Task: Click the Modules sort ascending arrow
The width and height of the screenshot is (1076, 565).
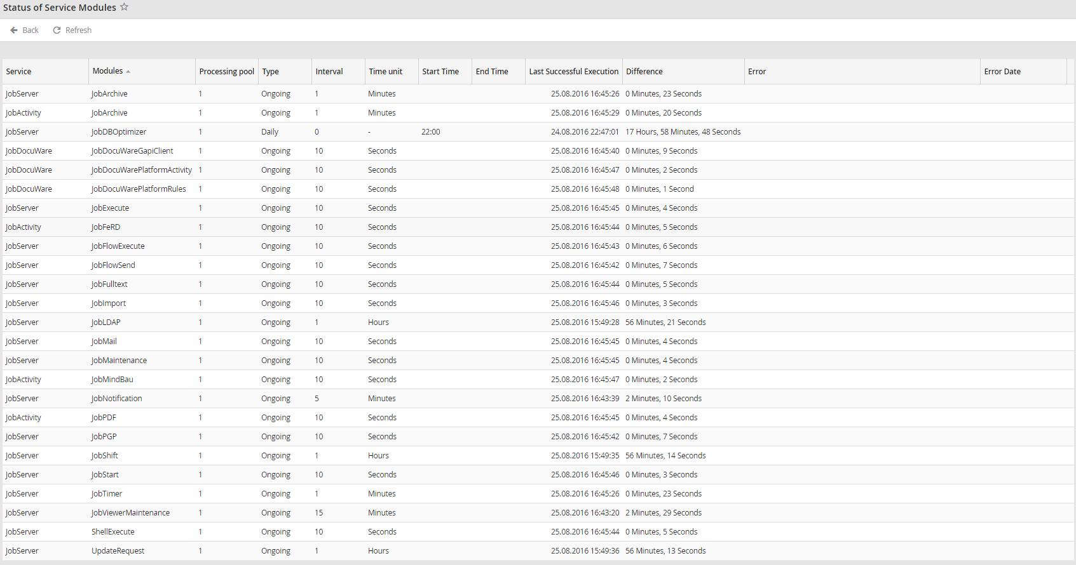Action: (x=128, y=72)
